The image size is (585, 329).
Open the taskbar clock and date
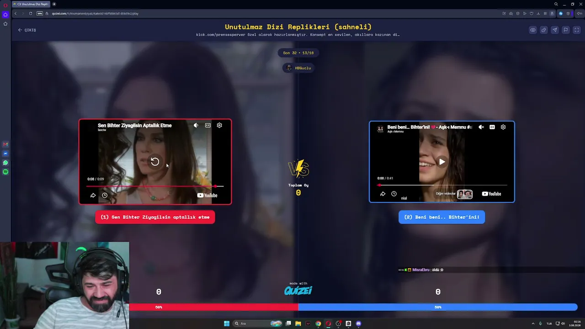pyautogui.click(x=574, y=324)
